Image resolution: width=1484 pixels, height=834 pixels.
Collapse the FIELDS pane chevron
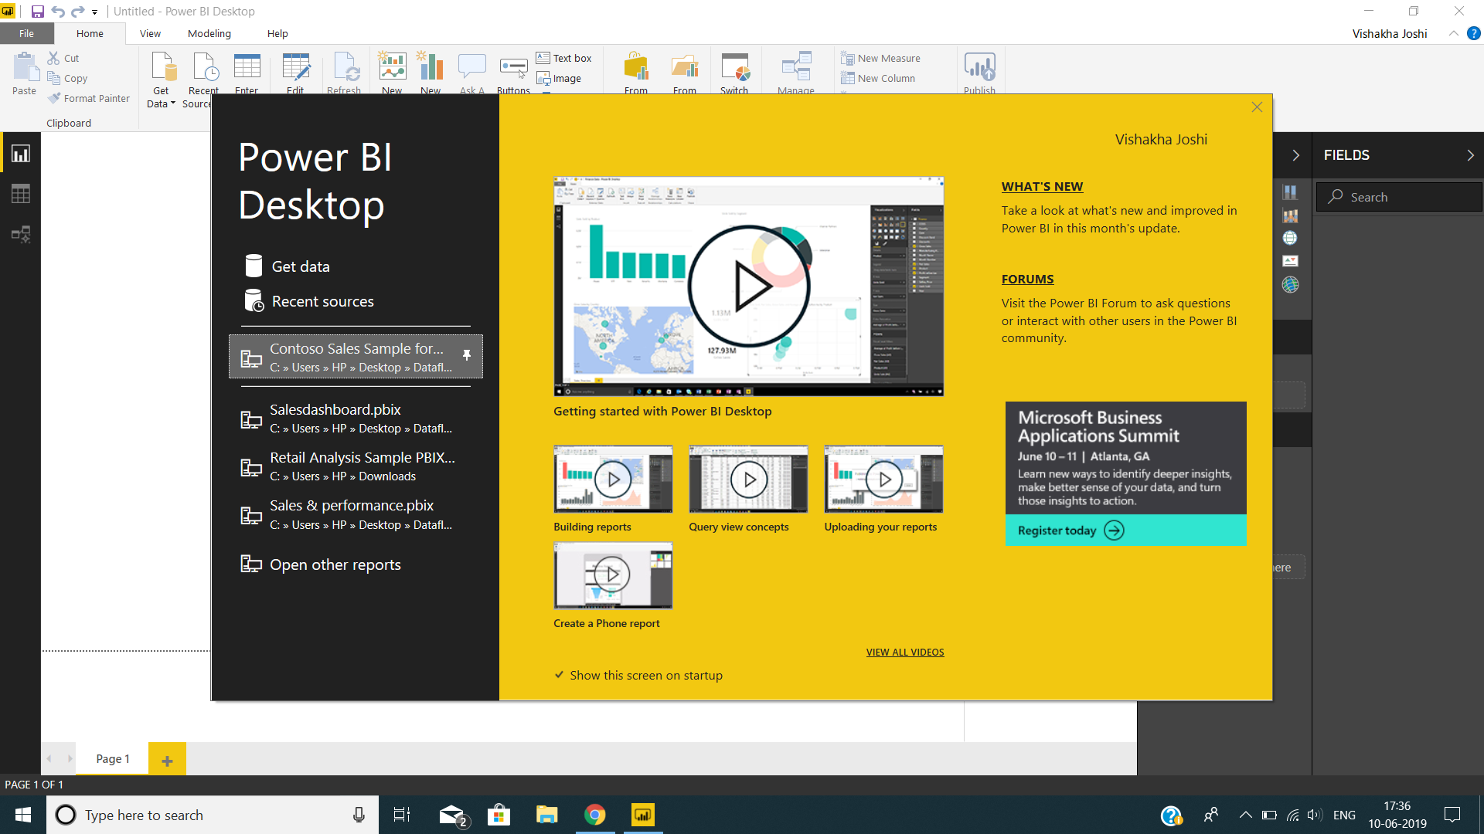[x=1470, y=155]
